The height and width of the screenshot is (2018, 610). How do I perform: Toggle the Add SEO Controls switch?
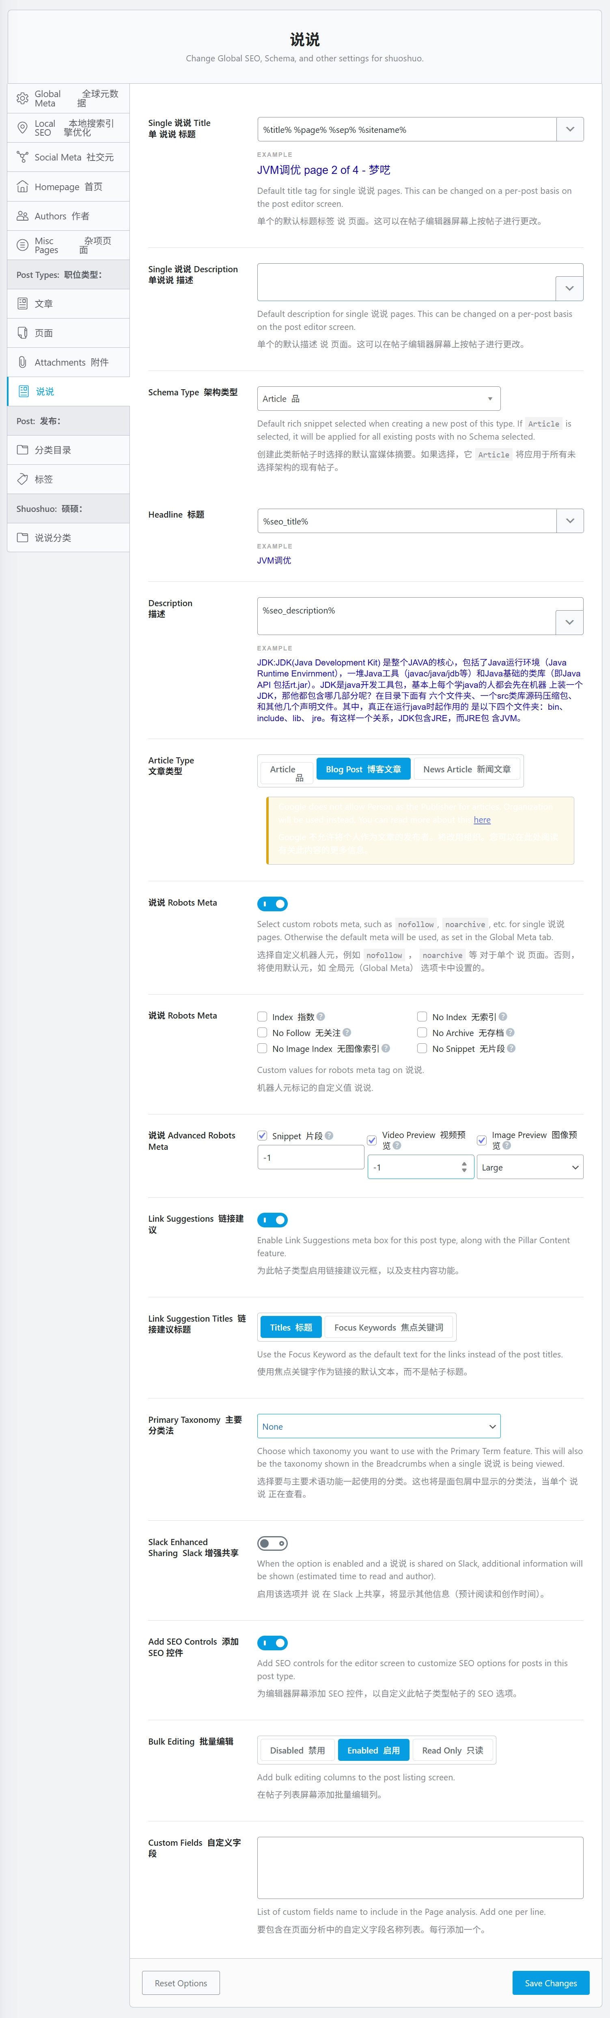(x=272, y=1643)
